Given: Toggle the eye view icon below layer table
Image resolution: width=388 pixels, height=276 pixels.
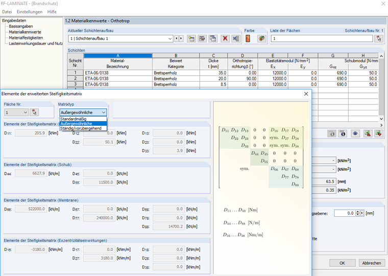Looking at the screenshot, I should (x=355, y=134).
